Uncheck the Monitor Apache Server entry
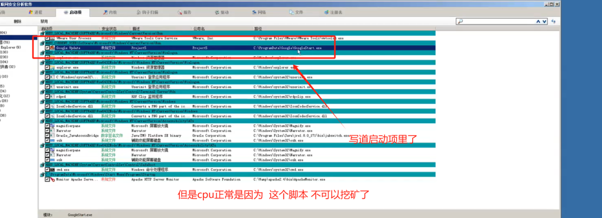Viewport: 602px width, 218px height. pyautogui.click(x=47, y=179)
